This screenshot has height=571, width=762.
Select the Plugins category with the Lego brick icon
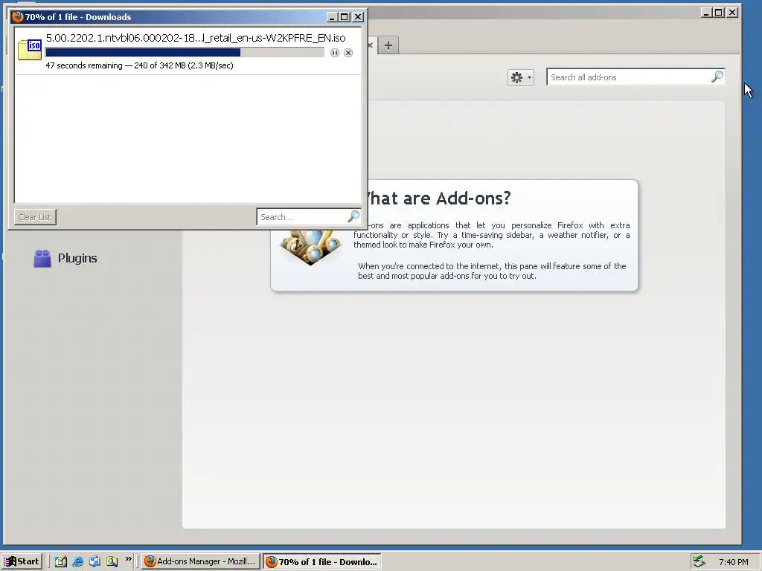[65, 258]
